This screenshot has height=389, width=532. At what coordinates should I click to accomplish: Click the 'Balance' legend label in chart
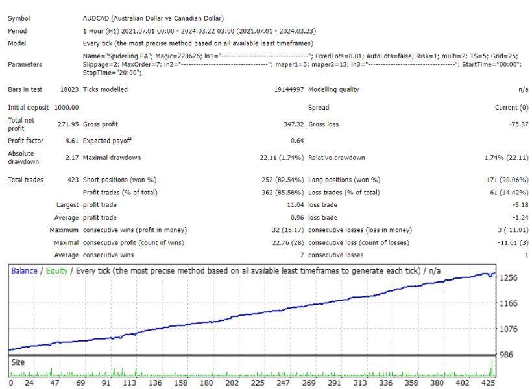(x=24, y=271)
